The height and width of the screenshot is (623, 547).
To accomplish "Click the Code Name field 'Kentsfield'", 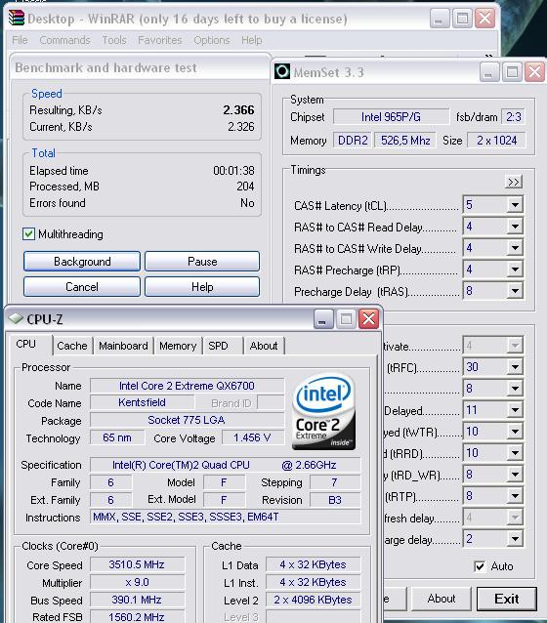I will coord(142,402).
